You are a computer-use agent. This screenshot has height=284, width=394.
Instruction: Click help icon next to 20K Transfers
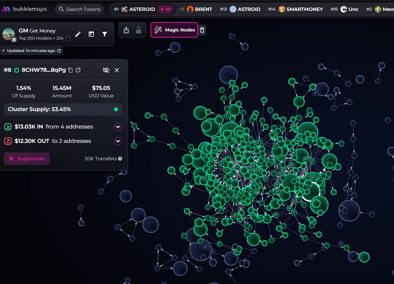(120, 159)
